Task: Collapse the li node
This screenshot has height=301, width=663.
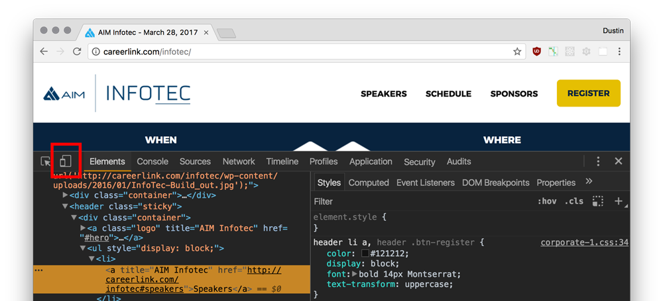Action: tap(91, 259)
